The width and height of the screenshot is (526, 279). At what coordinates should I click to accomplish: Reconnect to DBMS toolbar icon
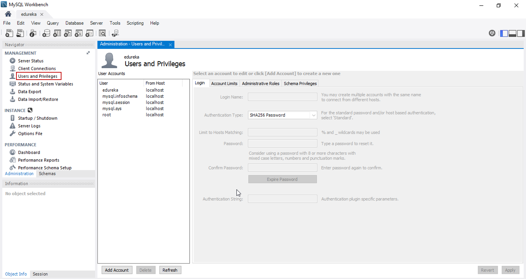point(115,33)
